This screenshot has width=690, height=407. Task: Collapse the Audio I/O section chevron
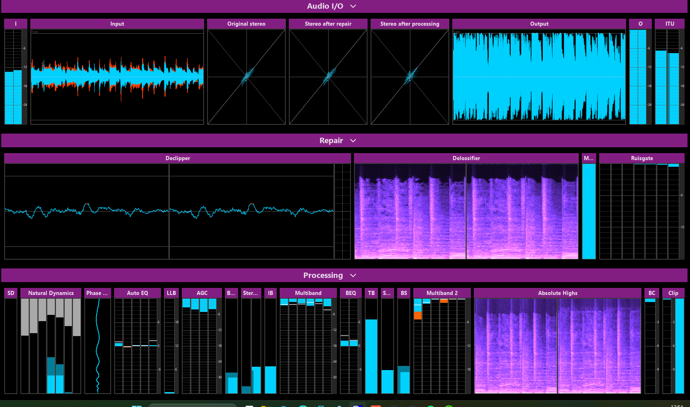pyautogui.click(x=353, y=6)
